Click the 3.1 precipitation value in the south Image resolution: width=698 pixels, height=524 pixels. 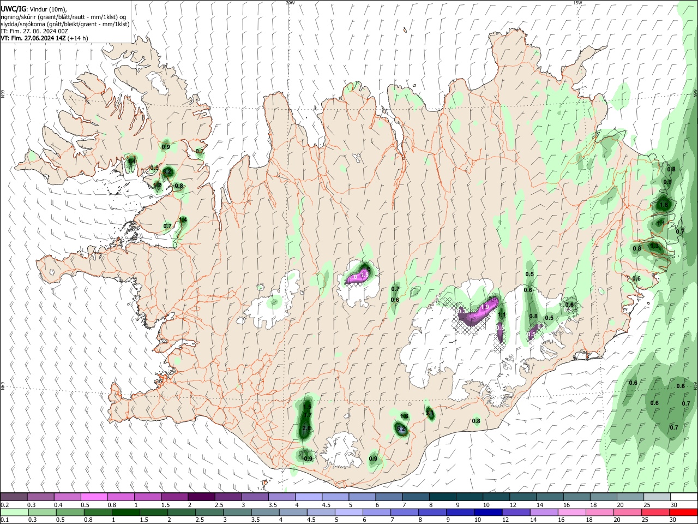click(430, 413)
